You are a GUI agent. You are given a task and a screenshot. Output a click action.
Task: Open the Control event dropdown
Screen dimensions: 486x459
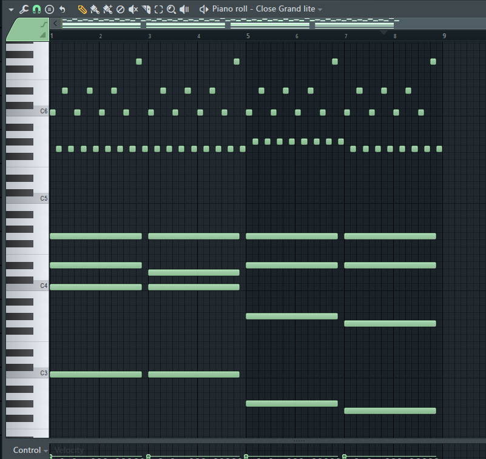pos(30,450)
